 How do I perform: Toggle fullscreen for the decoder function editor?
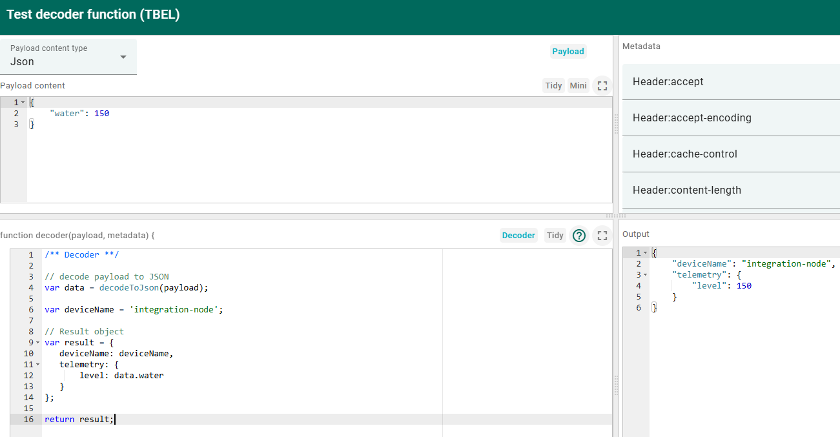click(602, 236)
